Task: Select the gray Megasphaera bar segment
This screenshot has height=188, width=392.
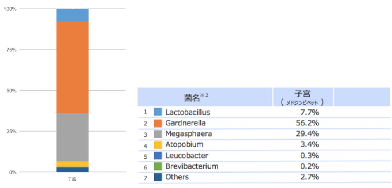Action: (x=72, y=137)
